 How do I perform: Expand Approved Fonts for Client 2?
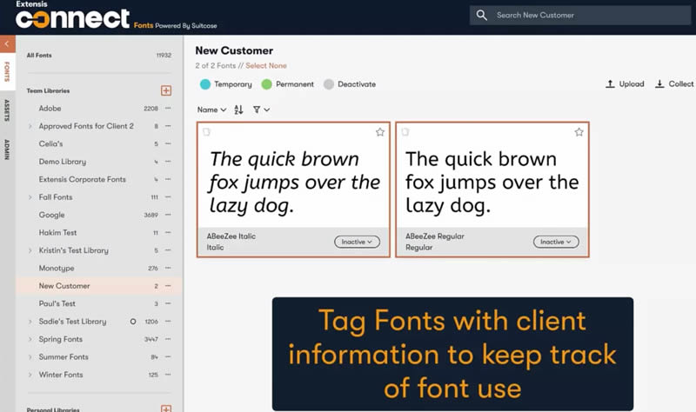click(x=30, y=126)
